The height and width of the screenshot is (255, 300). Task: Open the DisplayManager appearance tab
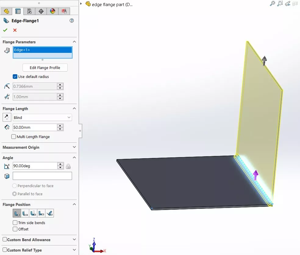click(53, 11)
